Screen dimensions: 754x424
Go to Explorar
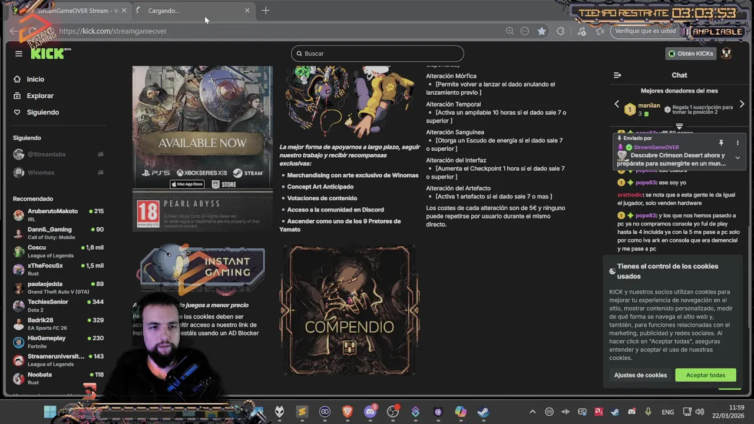click(40, 95)
